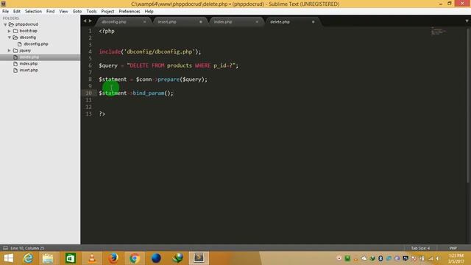Image resolution: width=471 pixels, height=265 pixels.
Task: Open the Preferences menu
Action: pyautogui.click(x=130, y=11)
